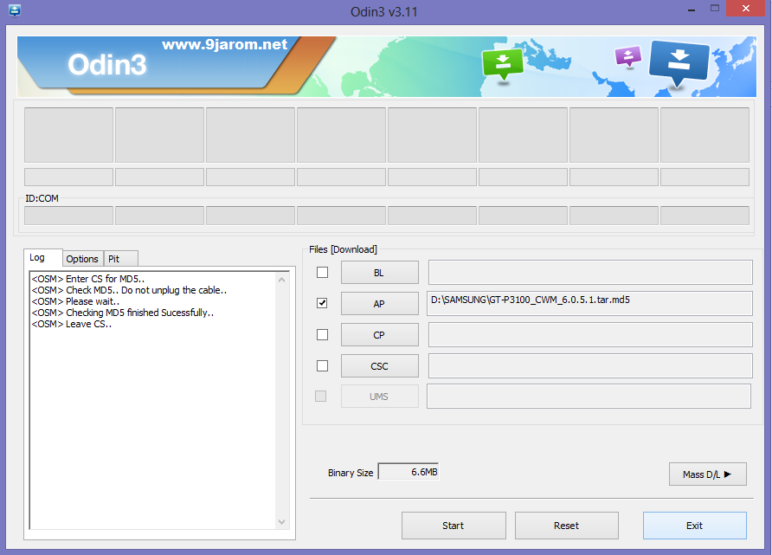Click the Odin3 logo in banner
Screen dimensions: 772x555
click(106, 65)
